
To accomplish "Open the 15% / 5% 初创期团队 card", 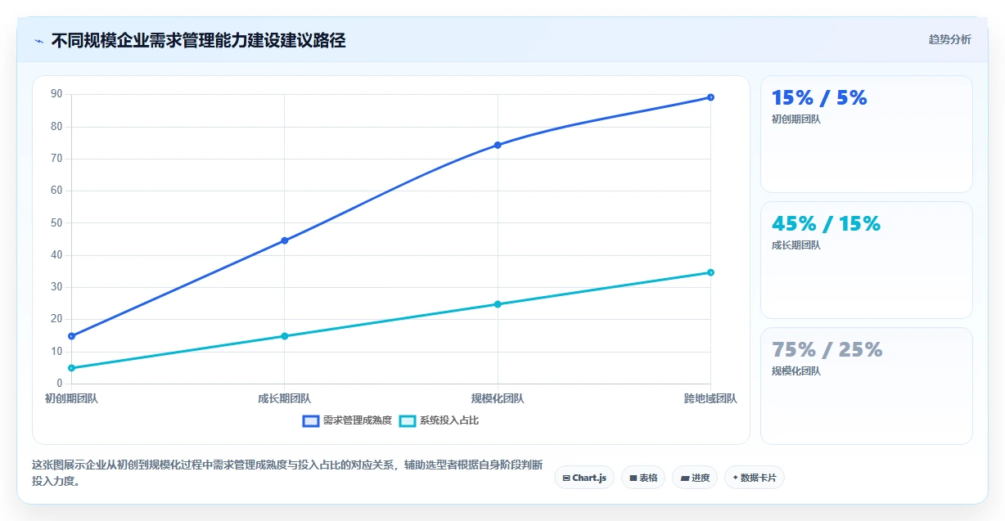I will [866, 134].
